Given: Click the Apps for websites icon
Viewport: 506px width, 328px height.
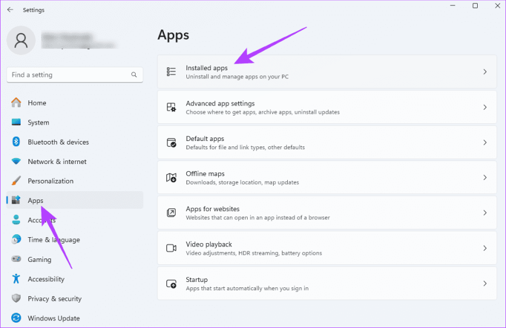Looking at the screenshot, I should click(x=172, y=213).
